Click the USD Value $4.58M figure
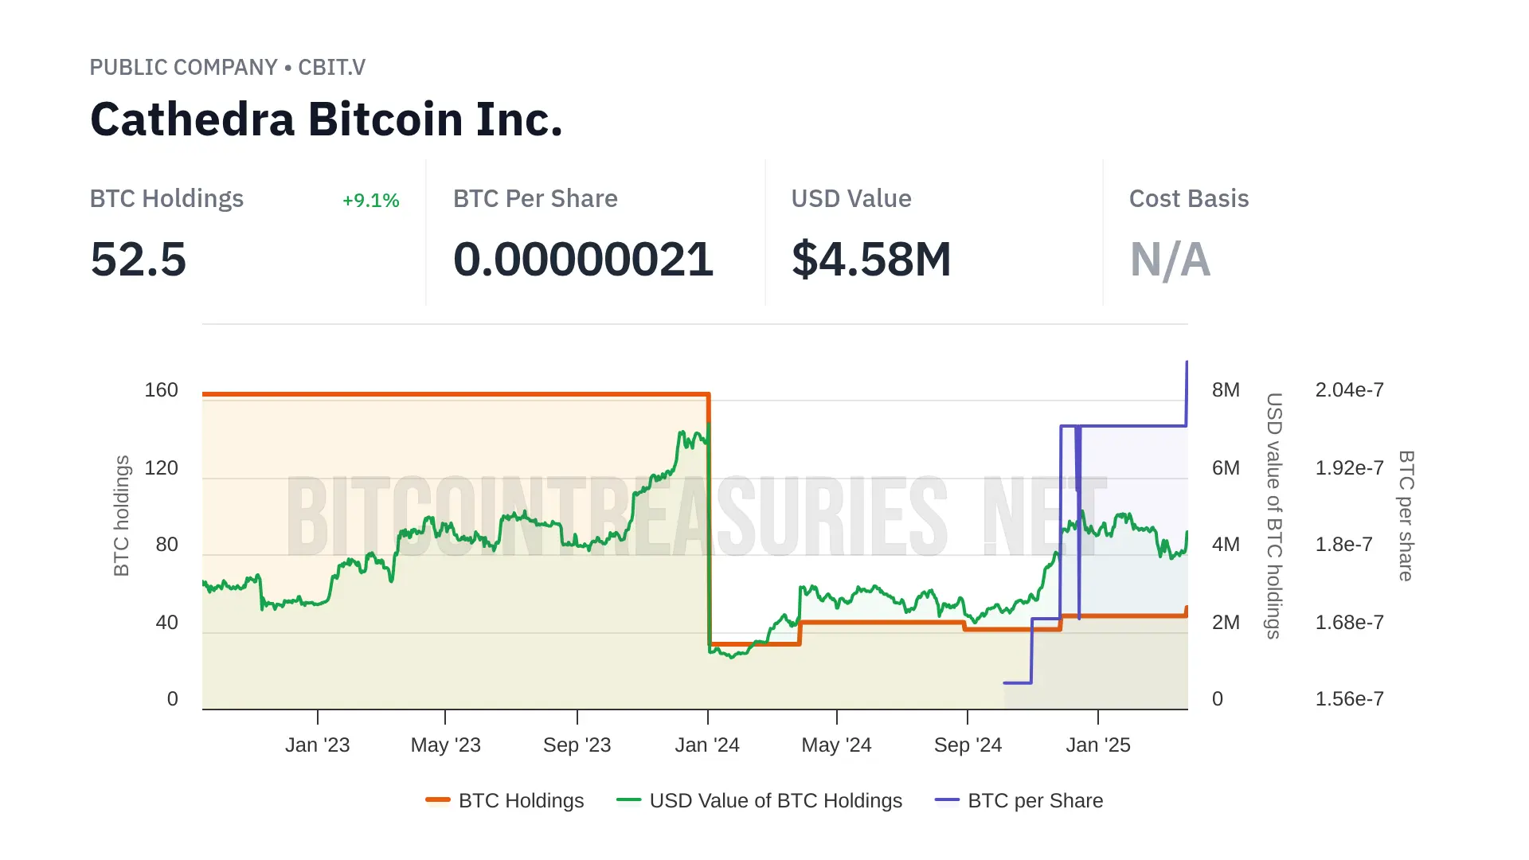This screenshot has height=860, width=1529. pos(871,260)
